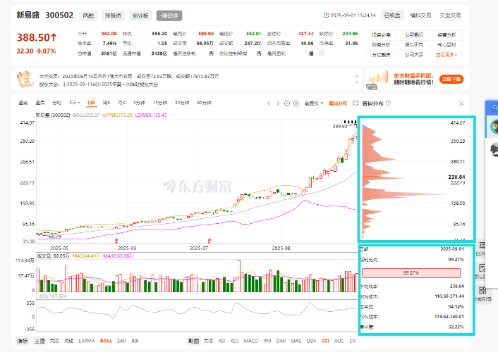Viewport: 498px width, 352px height.
Task: Click the 模拟交易 simulated trading button
Action: click(x=420, y=15)
